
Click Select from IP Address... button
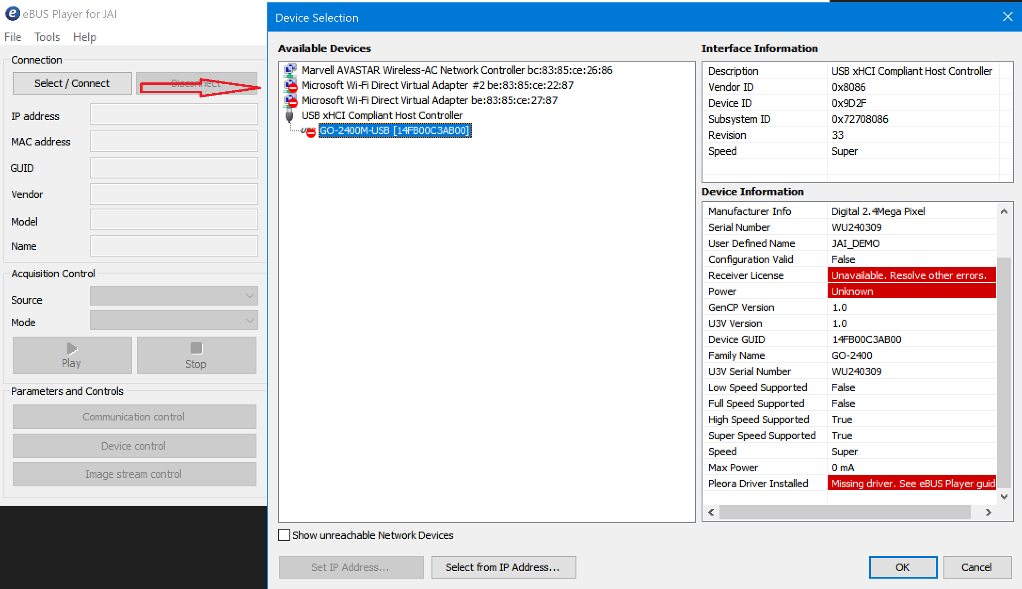(503, 567)
